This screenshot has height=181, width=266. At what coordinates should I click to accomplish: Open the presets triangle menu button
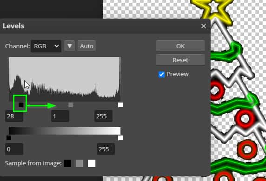pyautogui.click(x=70, y=46)
